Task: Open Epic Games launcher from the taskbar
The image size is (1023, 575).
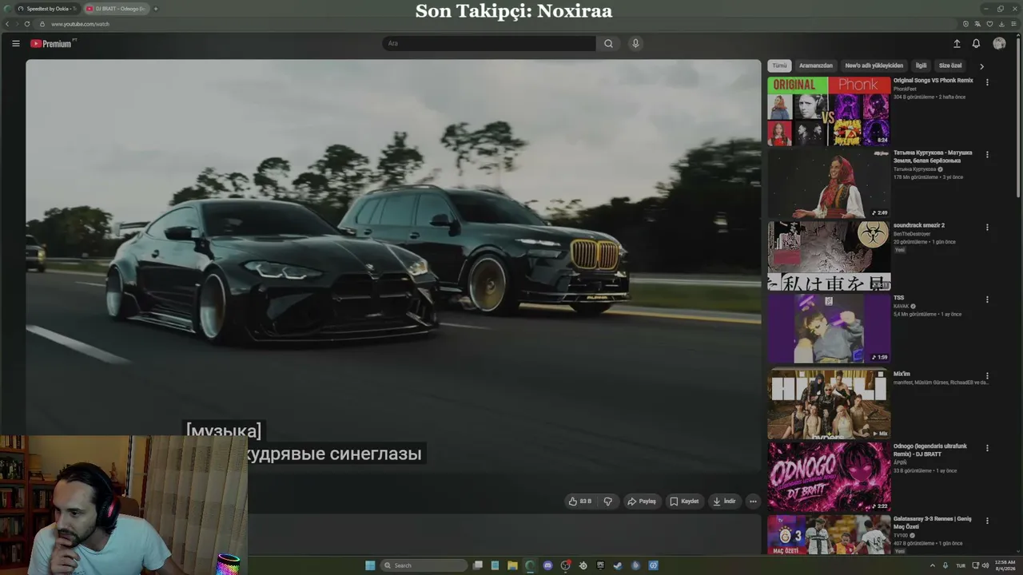Action: point(600,565)
